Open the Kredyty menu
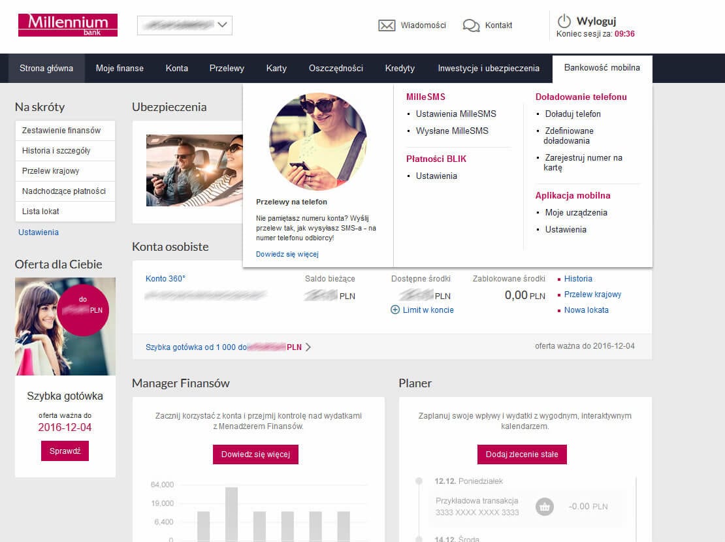 click(x=400, y=68)
